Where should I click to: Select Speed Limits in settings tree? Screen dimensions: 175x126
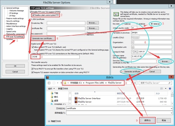click(x=11, y=31)
